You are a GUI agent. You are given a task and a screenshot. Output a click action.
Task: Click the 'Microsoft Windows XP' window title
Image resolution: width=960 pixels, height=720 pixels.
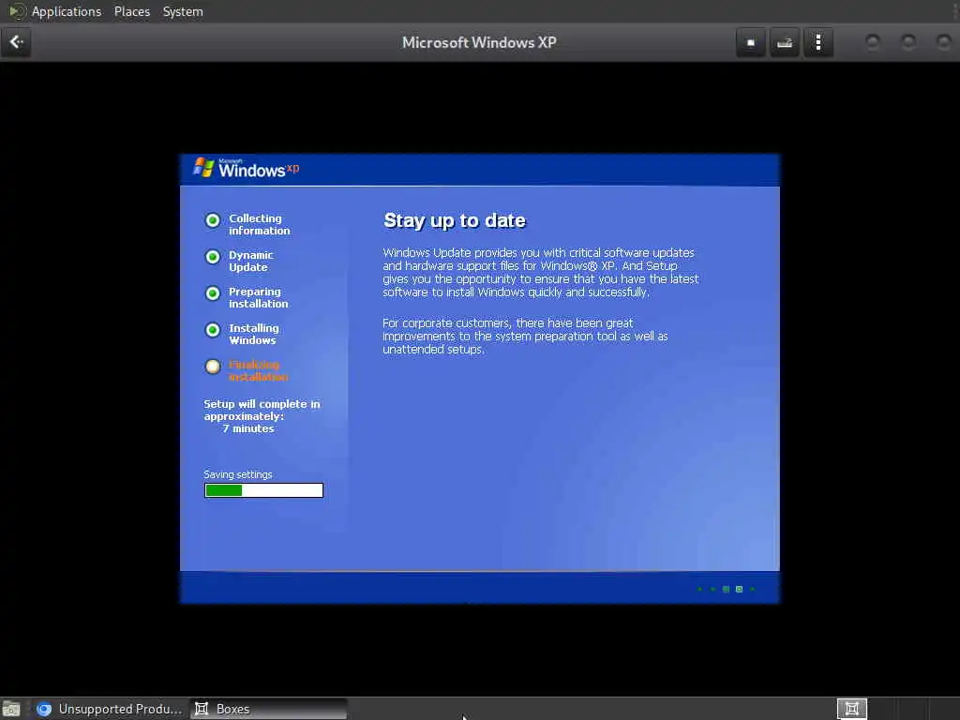pos(479,42)
